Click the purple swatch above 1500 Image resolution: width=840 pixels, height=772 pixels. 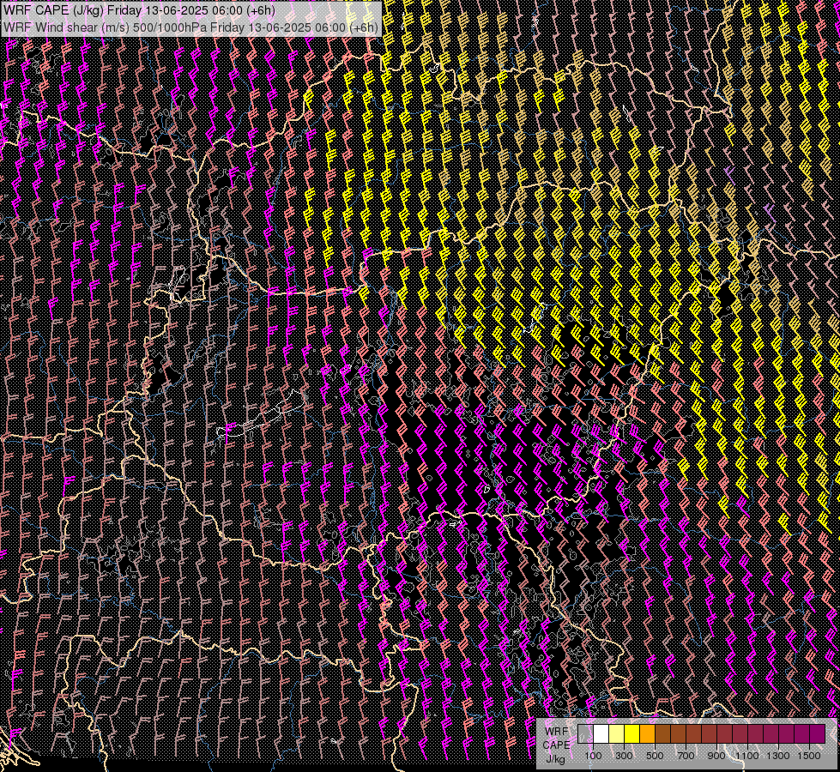818,733
